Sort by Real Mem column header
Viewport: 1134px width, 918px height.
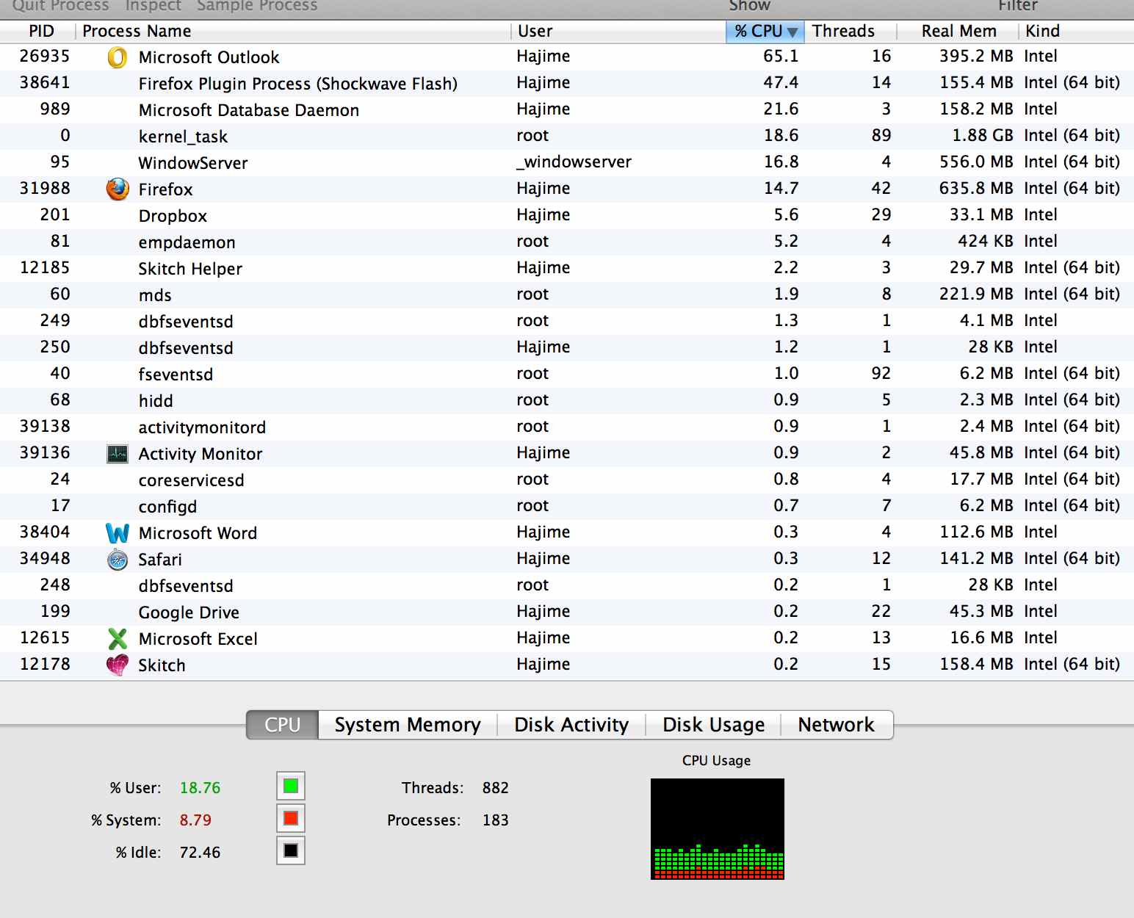[x=958, y=32]
